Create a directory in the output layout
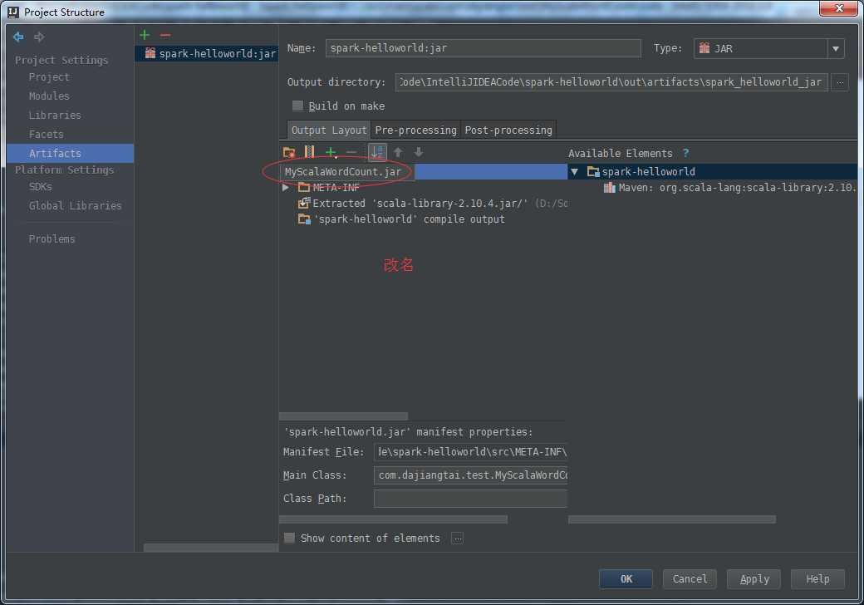The height and width of the screenshot is (605, 864). [x=289, y=152]
